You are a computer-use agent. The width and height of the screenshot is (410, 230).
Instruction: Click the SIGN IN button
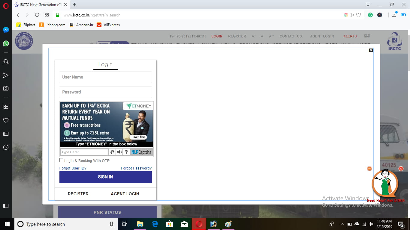(106, 177)
